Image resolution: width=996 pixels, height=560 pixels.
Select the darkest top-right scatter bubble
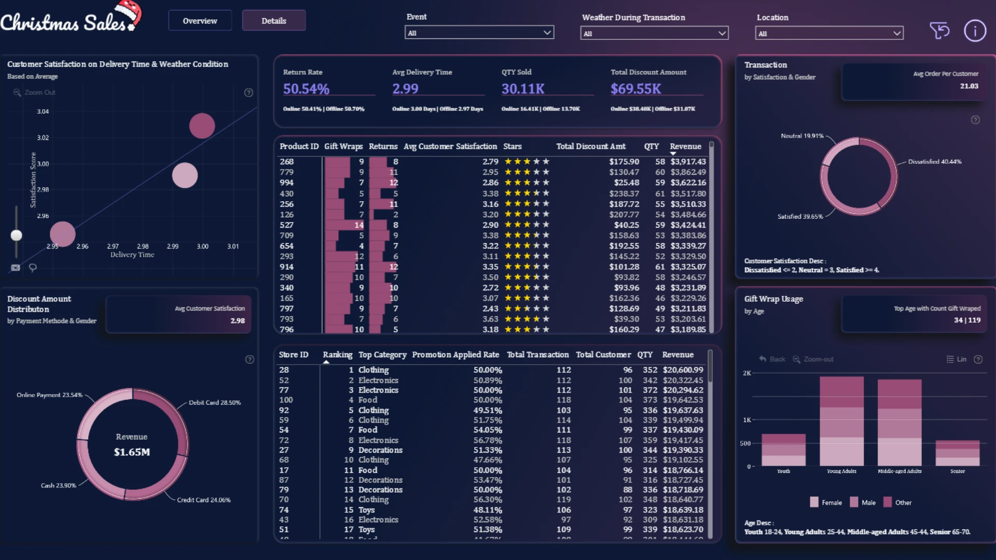pos(202,125)
